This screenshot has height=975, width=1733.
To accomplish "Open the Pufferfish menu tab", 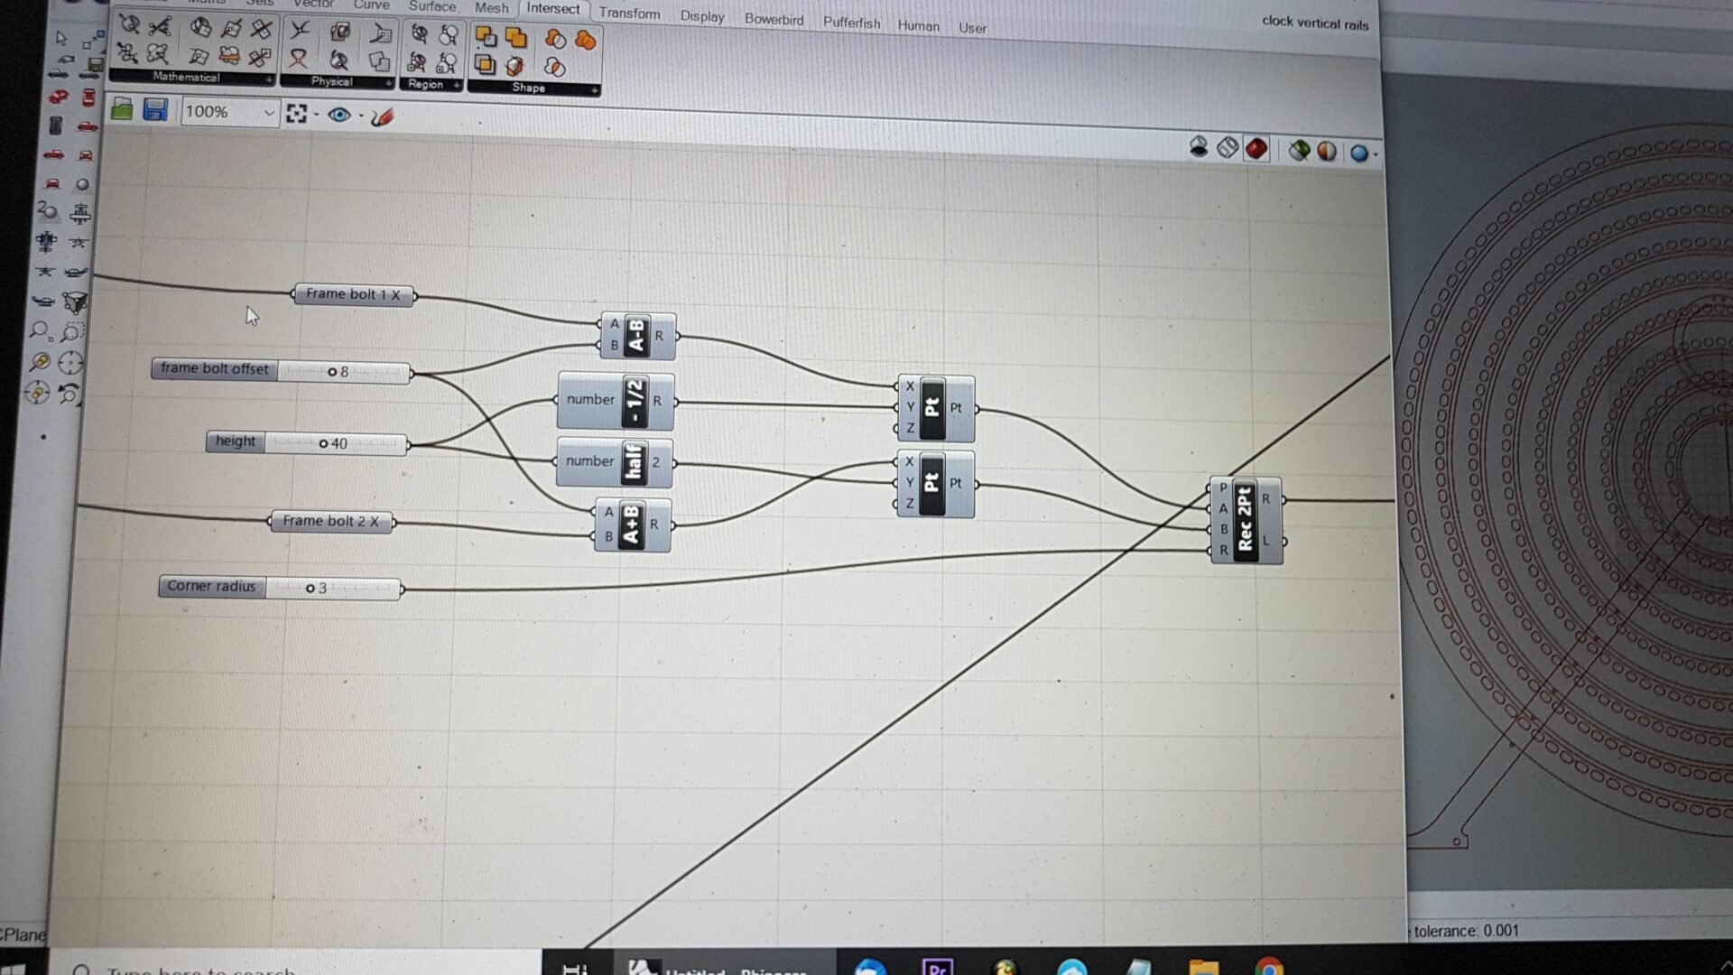I will [851, 23].
